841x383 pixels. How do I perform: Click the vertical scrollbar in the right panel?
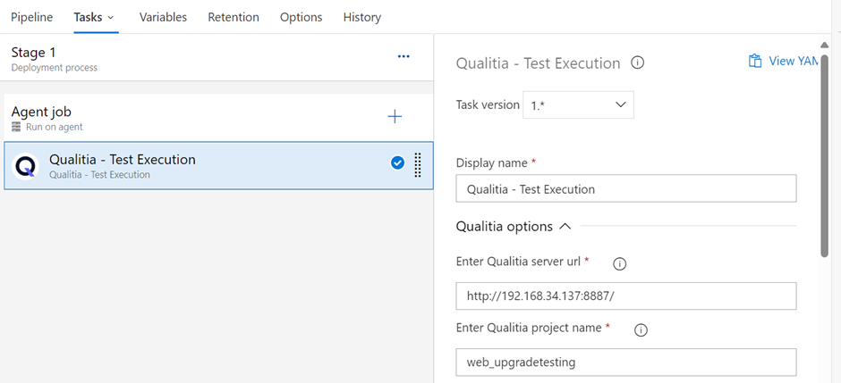pyautogui.click(x=824, y=152)
